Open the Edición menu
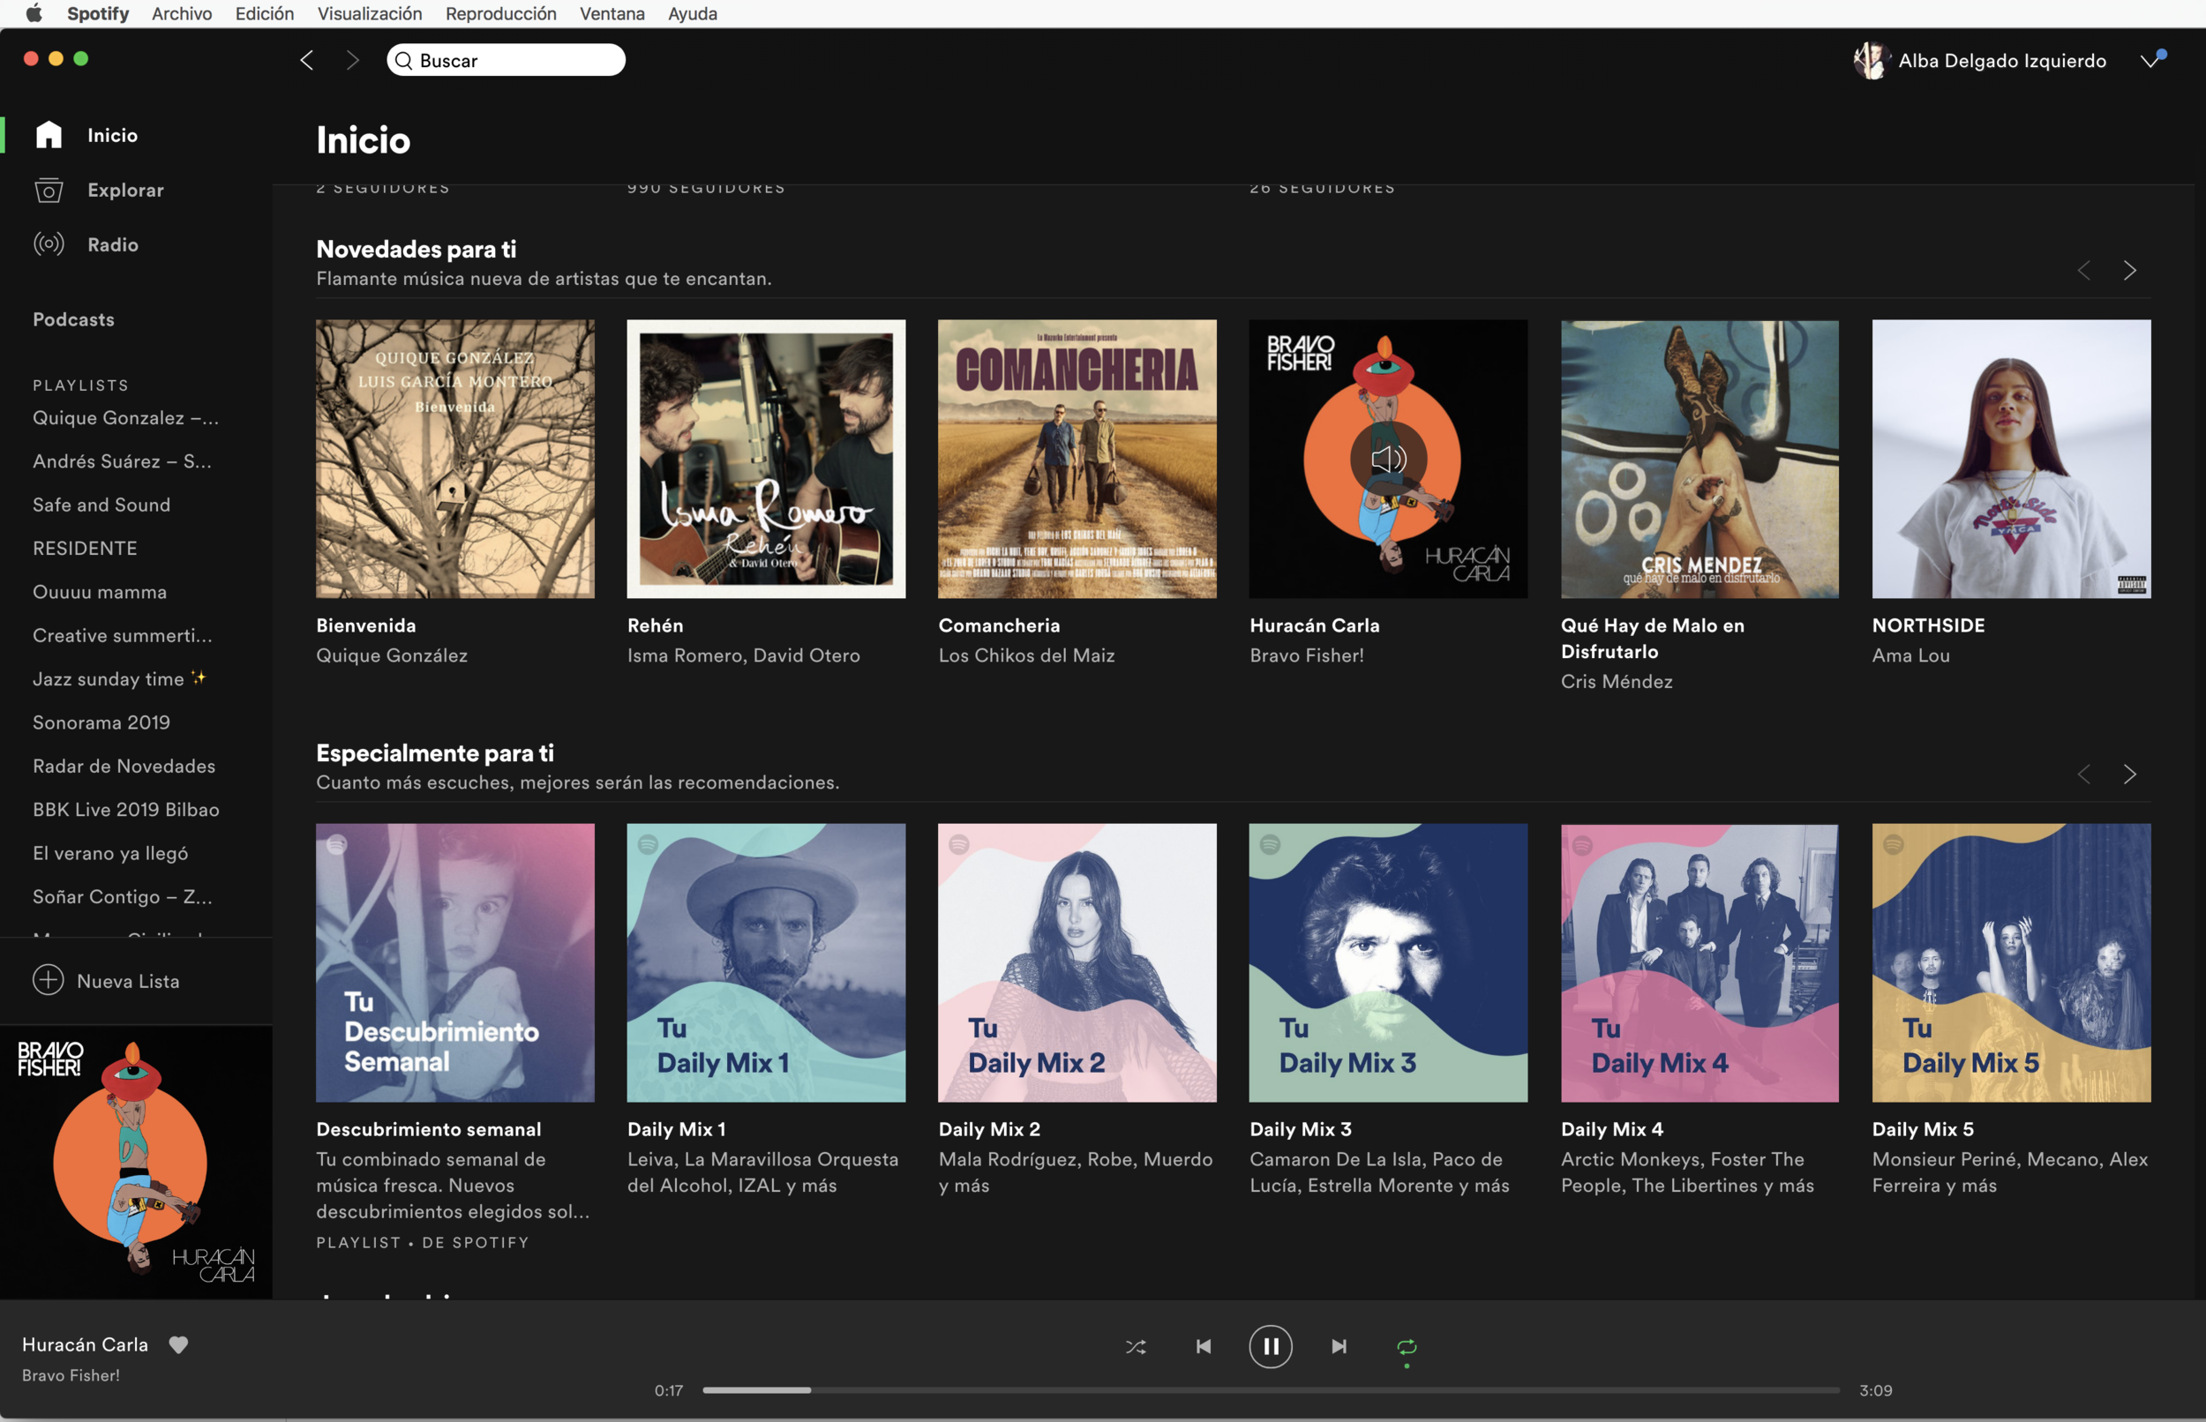This screenshot has width=2206, height=1422. pyautogui.click(x=265, y=13)
